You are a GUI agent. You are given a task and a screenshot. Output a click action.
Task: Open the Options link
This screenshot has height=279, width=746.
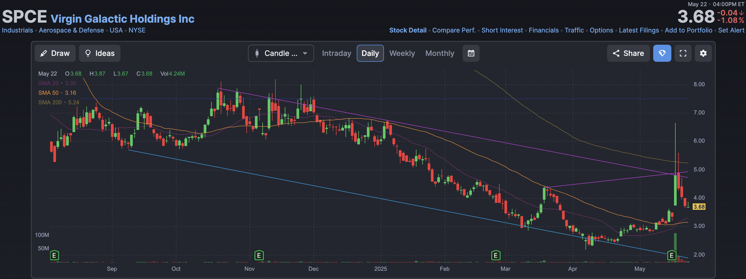pyautogui.click(x=601, y=30)
